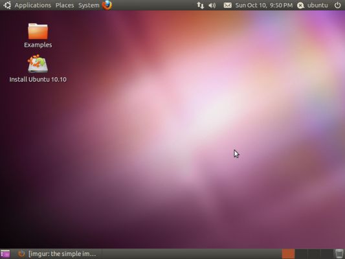345x259 pixels.
Task: Activate the imgur Firefox taskbar window
Action: (59, 254)
